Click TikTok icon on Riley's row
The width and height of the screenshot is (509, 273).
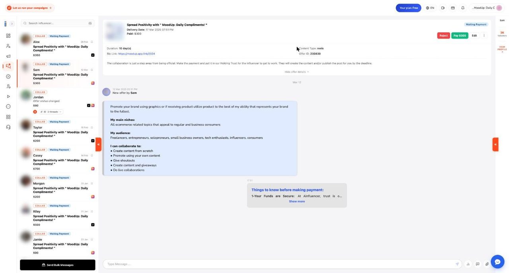click(x=93, y=225)
